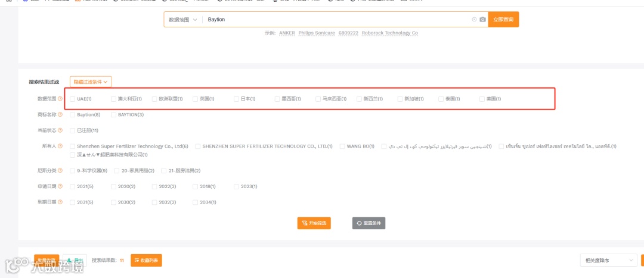The image size is (644, 278).
Task: Tick the 泰国(1) checkbox
Action: 441,99
